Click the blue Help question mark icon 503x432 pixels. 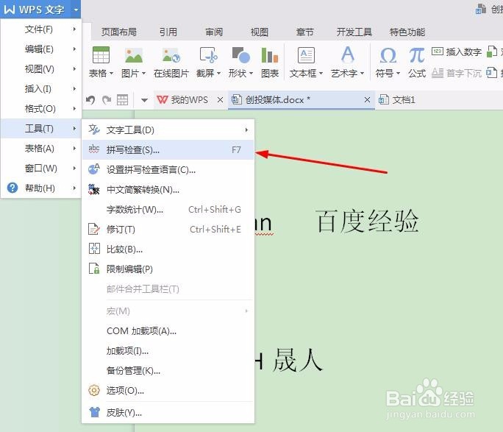click(x=13, y=188)
